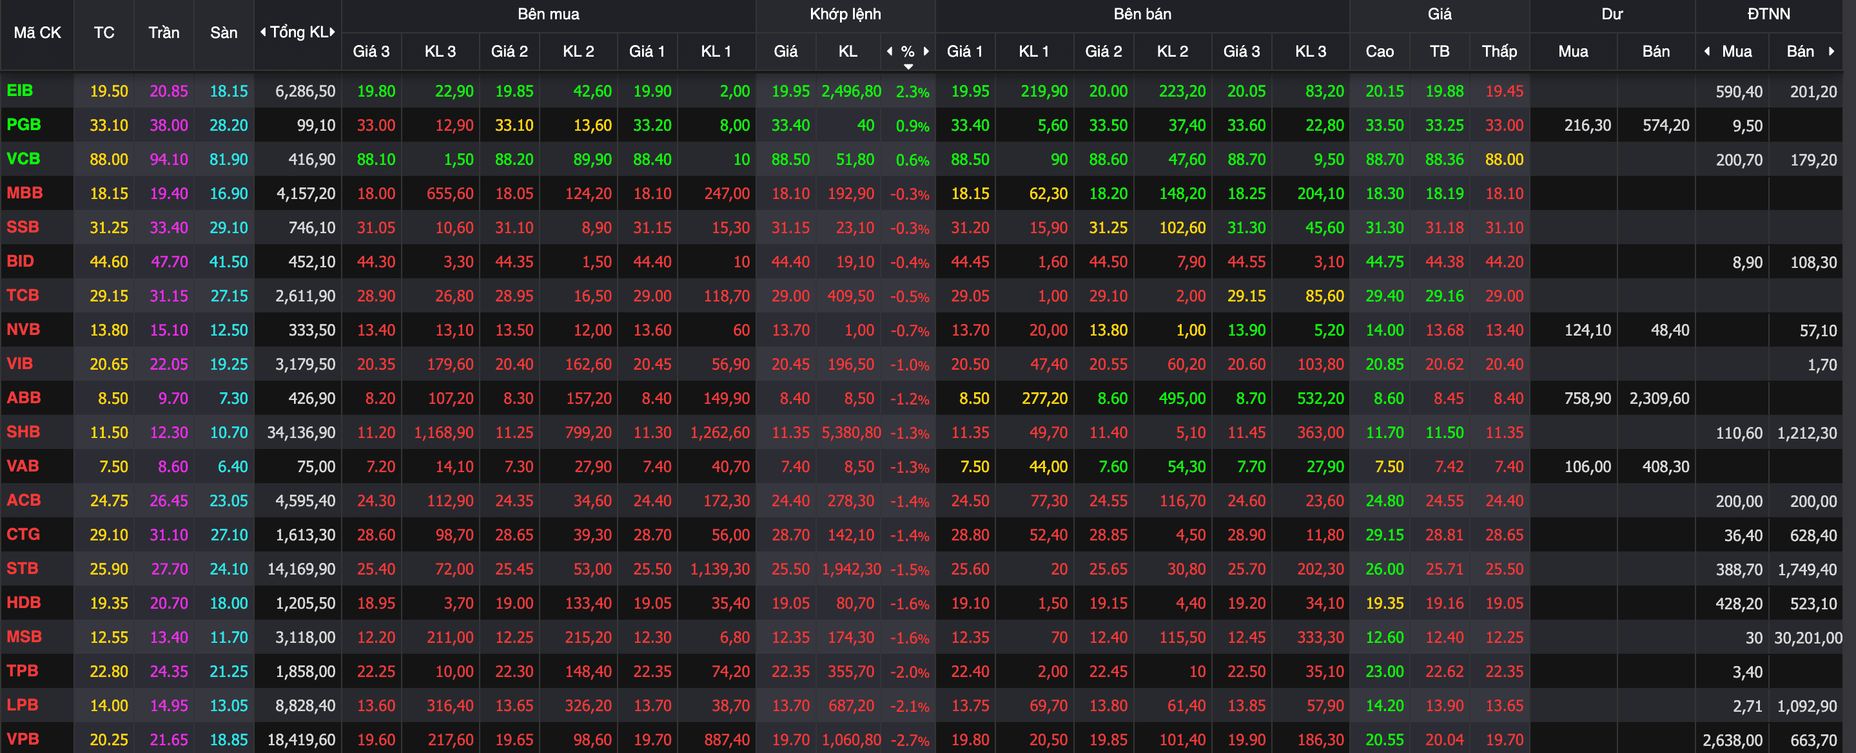Screen dimensions: 1856x753
Task: Open the EIB stock symbol
Action: coord(20,91)
